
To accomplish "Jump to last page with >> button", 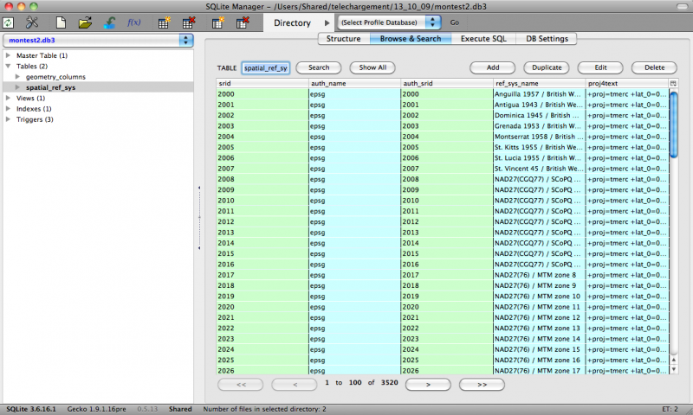I will pyautogui.click(x=482, y=385).
